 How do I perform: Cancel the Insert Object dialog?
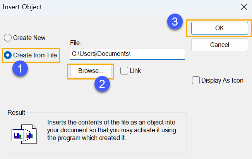point(219,45)
